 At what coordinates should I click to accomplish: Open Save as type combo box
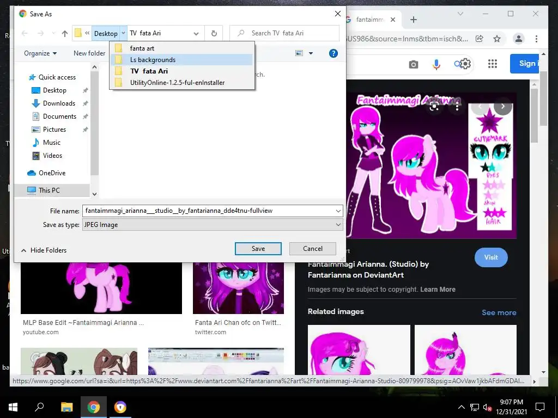(213, 225)
